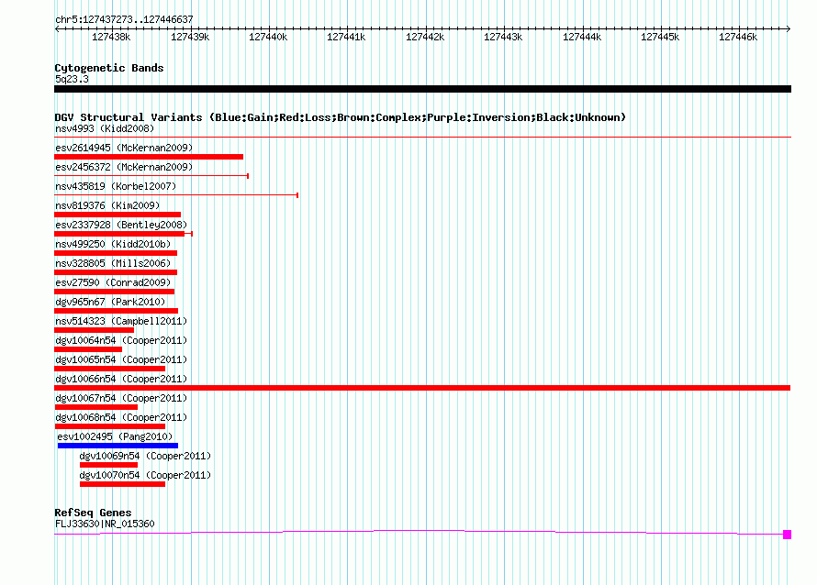Select the dgv10069n54 (Cooper2011) label
Screen dimensions: 817x585
click(x=145, y=456)
